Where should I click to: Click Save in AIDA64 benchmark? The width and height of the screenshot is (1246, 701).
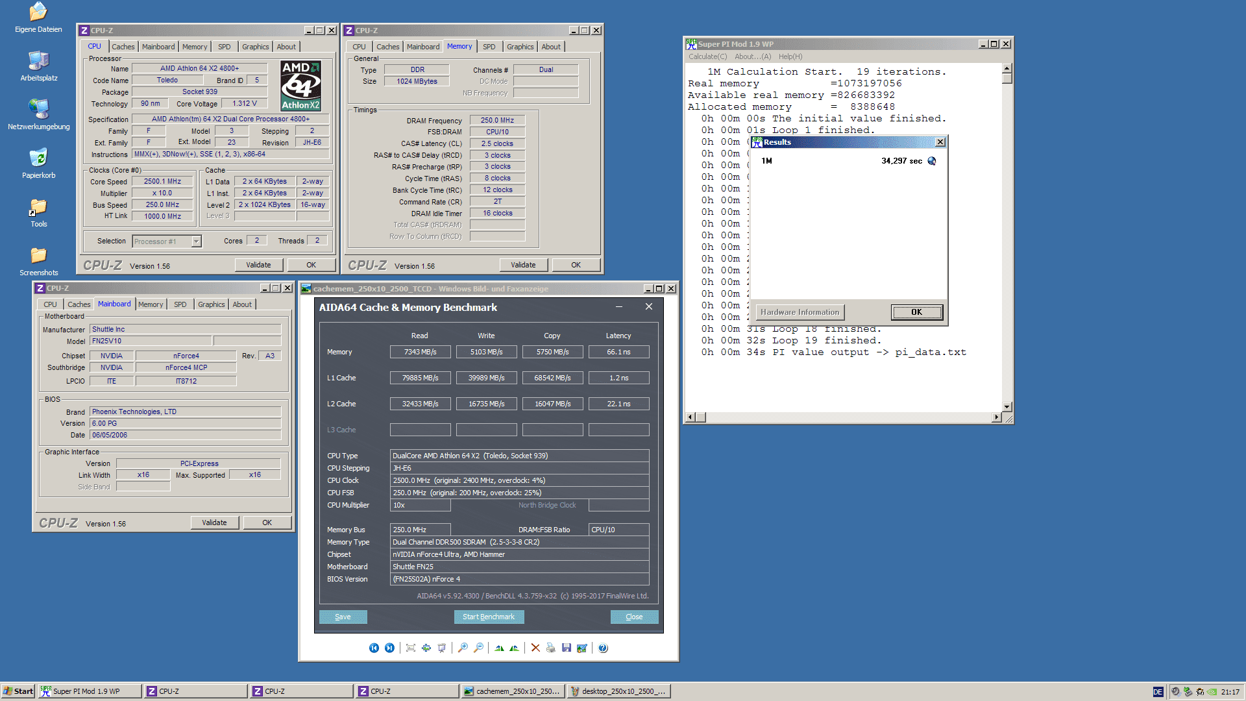(343, 617)
